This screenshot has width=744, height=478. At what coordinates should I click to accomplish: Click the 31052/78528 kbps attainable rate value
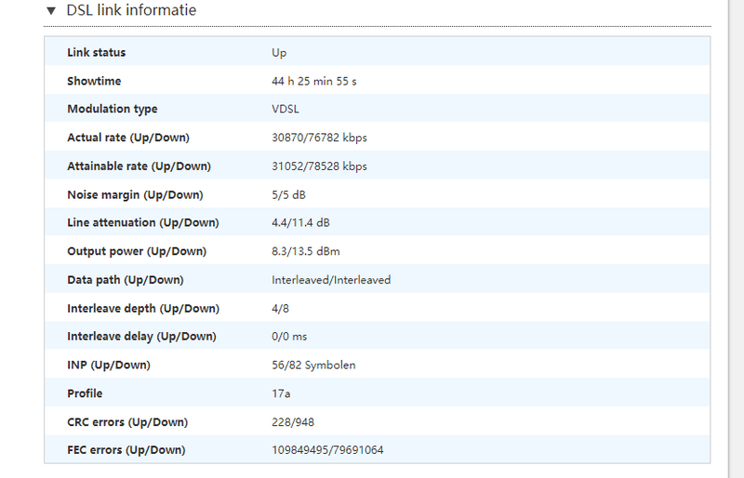pyautogui.click(x=319, y=166)
